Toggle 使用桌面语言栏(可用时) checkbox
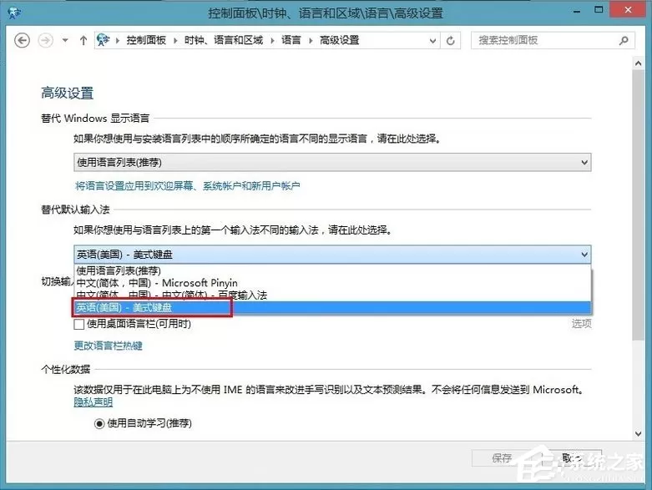The image size is (652, 490). (79, 324)
